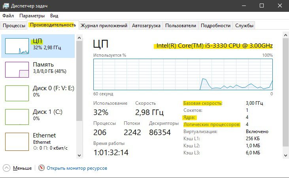This screenshot has width=289, height=178.
Task: Click the 2,98 ГГц speed value
Action: click(149, 112)
